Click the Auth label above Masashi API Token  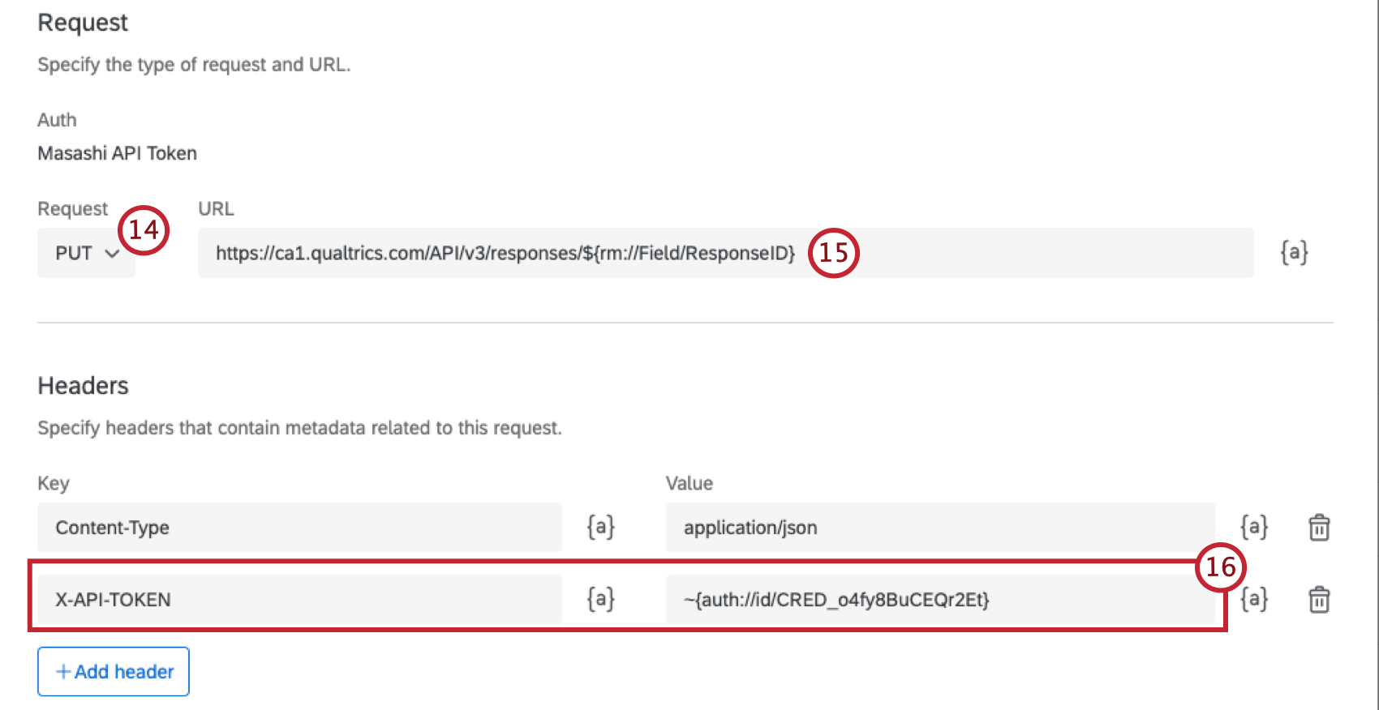[x=56, y=120]
